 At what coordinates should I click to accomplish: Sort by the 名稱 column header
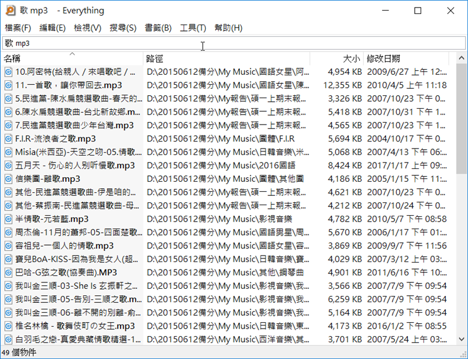click(x=72, y=58)
